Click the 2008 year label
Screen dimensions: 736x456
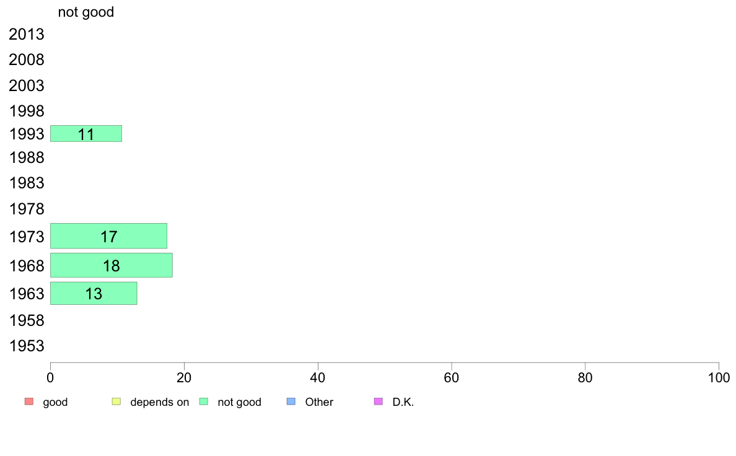27,59
